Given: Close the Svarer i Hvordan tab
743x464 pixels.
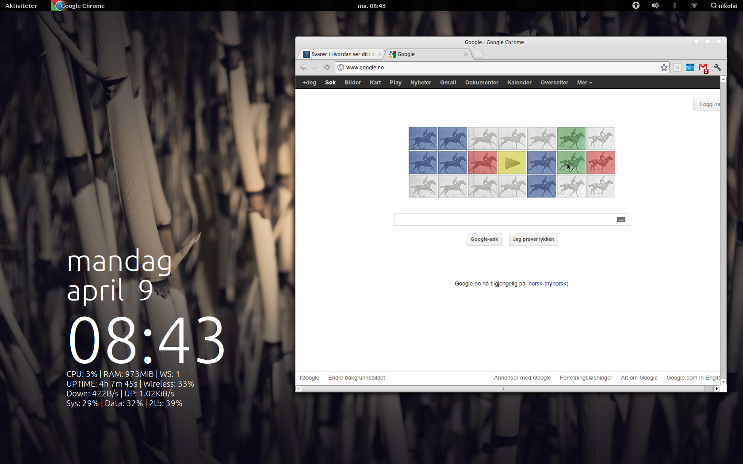Looking at the screenshot, I should click(379, 54).
